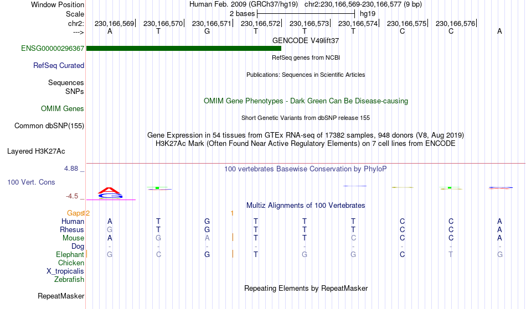Click the Human Feb. 2009 (GRCh37/hg19) heading
The width and height of the screenshot is (526, 309).
click(243, 4)
